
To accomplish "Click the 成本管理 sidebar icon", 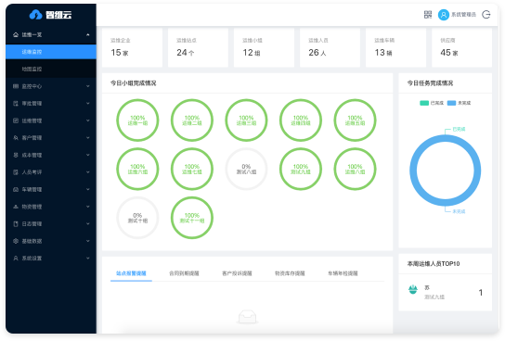I will tap(16, 155).
